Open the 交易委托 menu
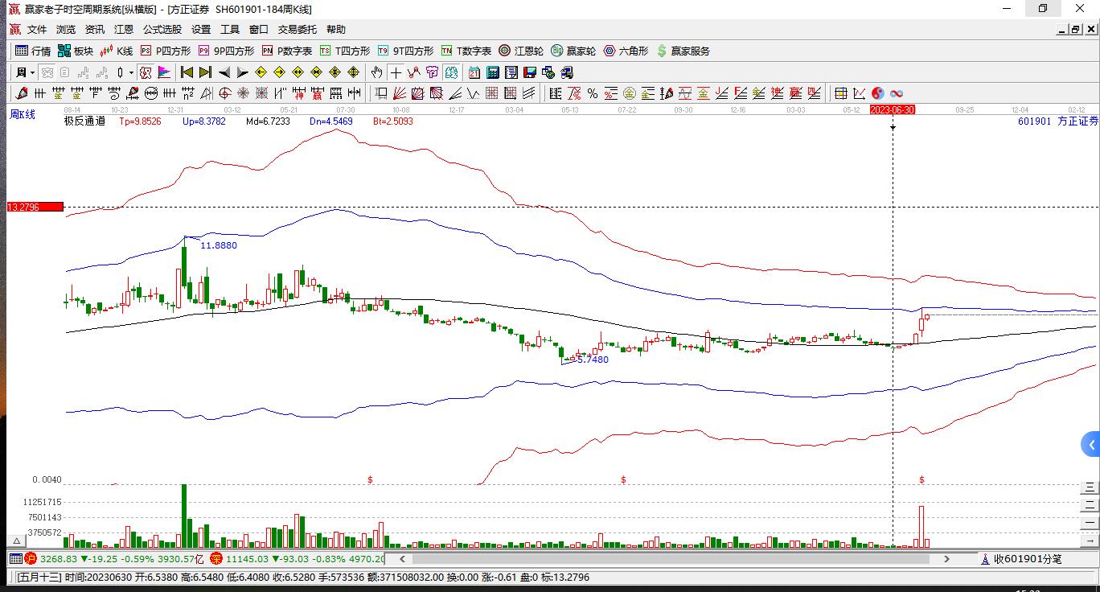Screen dimensions: 1100x592 click(x=298, y=30)
